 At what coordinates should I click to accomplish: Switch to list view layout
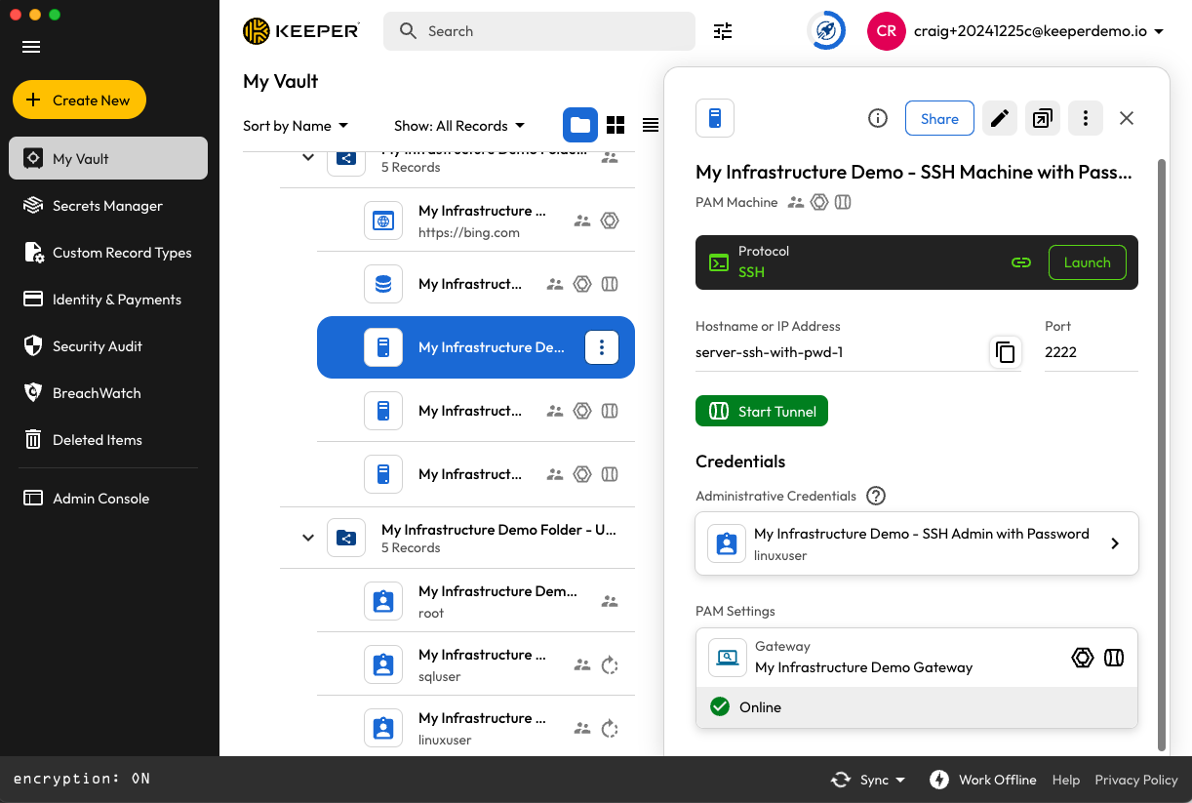tap(651, 125)
